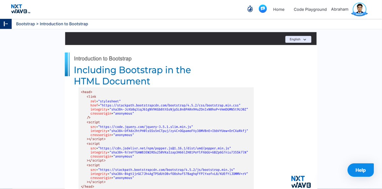Screen dimensions: 382x189
Task: Click integrity line starting sha384-JcKb8q3iqJ61
Action: (x=169, y=109)
